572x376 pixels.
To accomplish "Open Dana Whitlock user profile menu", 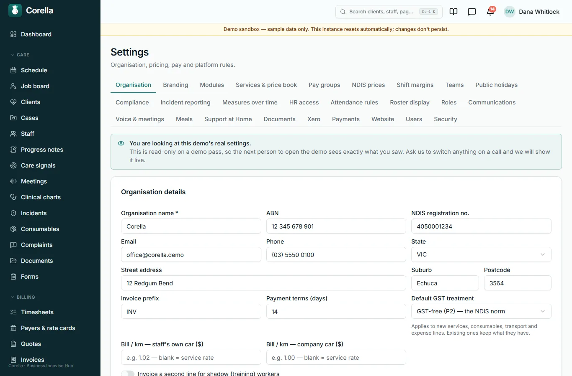I will [x=532, y=12].
